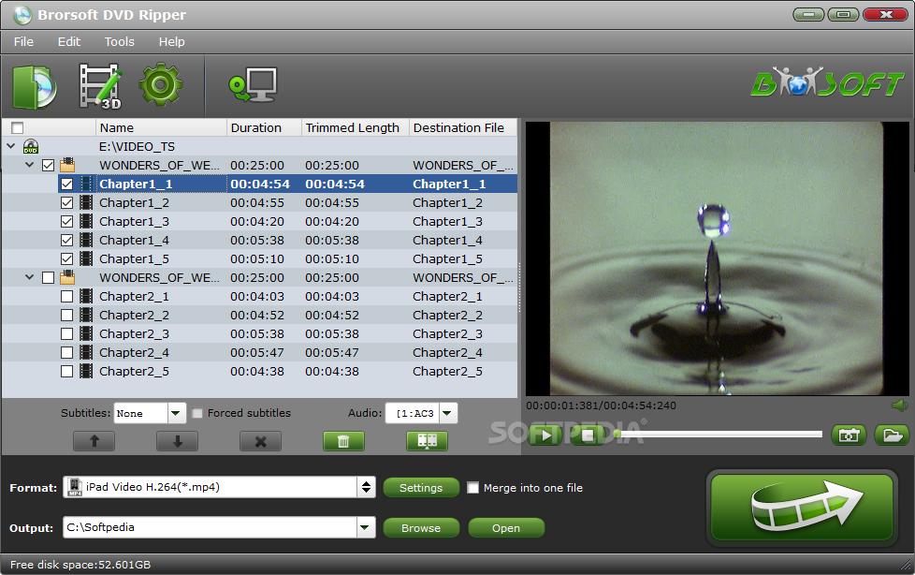Click the film icon of Chapter2_5
This screenshot has height=575, width=915.
click(x=86, y=371)
